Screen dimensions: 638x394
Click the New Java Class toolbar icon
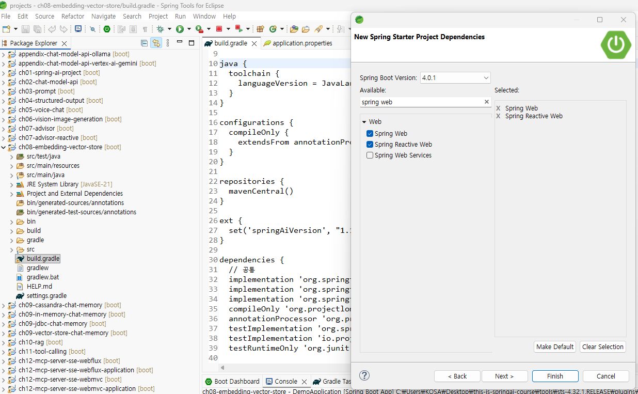[273, 29]
